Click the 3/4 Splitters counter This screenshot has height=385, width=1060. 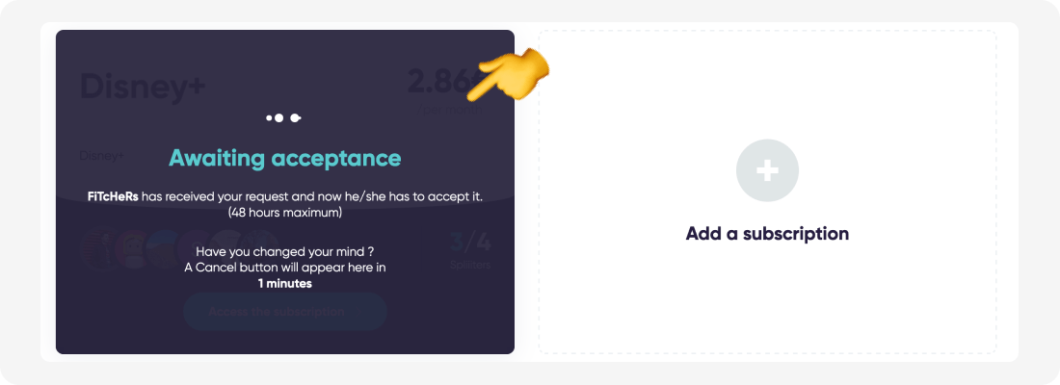coord(470,250)
